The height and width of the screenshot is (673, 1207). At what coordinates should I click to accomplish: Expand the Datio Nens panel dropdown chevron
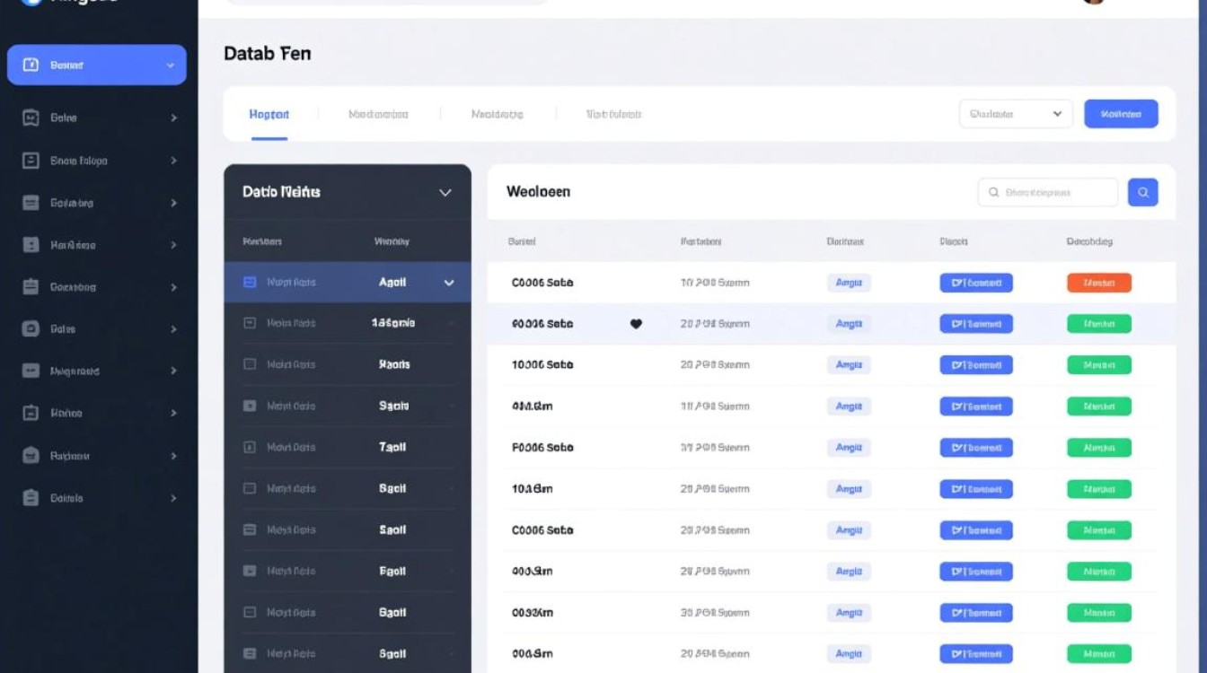click(447, 192)
